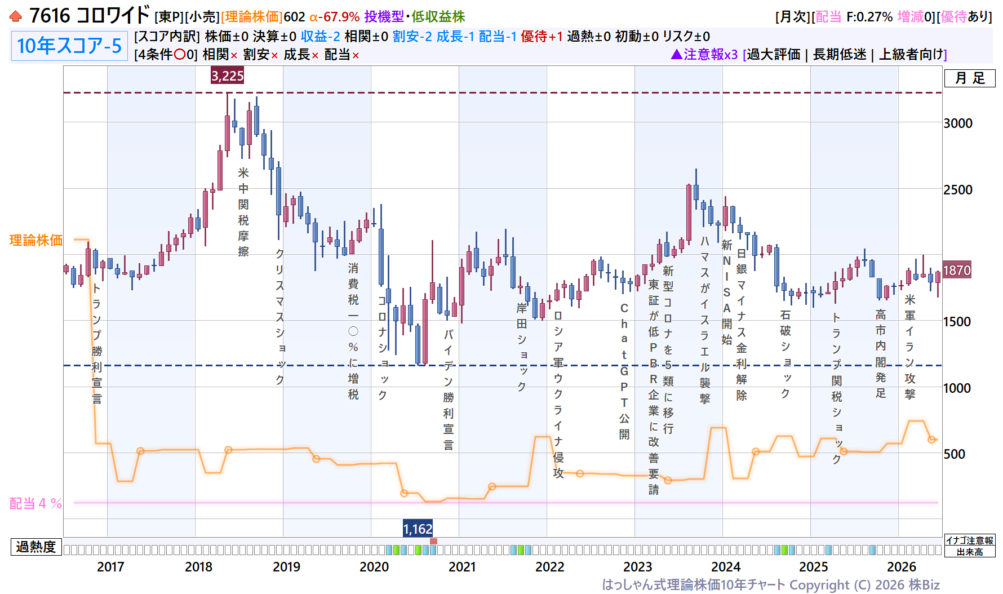Image resolution: width=1003 pixels, height=594 pixels.
Task: Click the 月足 timeframe label
Action: click(970, 78)
